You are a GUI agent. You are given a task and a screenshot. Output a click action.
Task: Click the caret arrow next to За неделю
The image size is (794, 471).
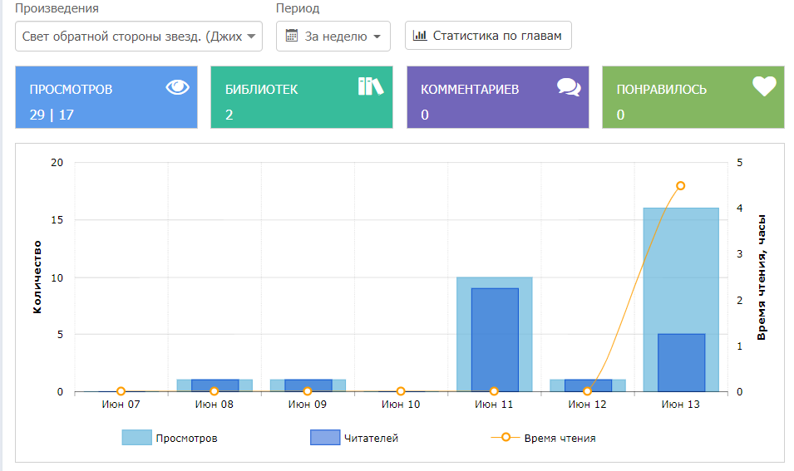click(x=377, y=37)
